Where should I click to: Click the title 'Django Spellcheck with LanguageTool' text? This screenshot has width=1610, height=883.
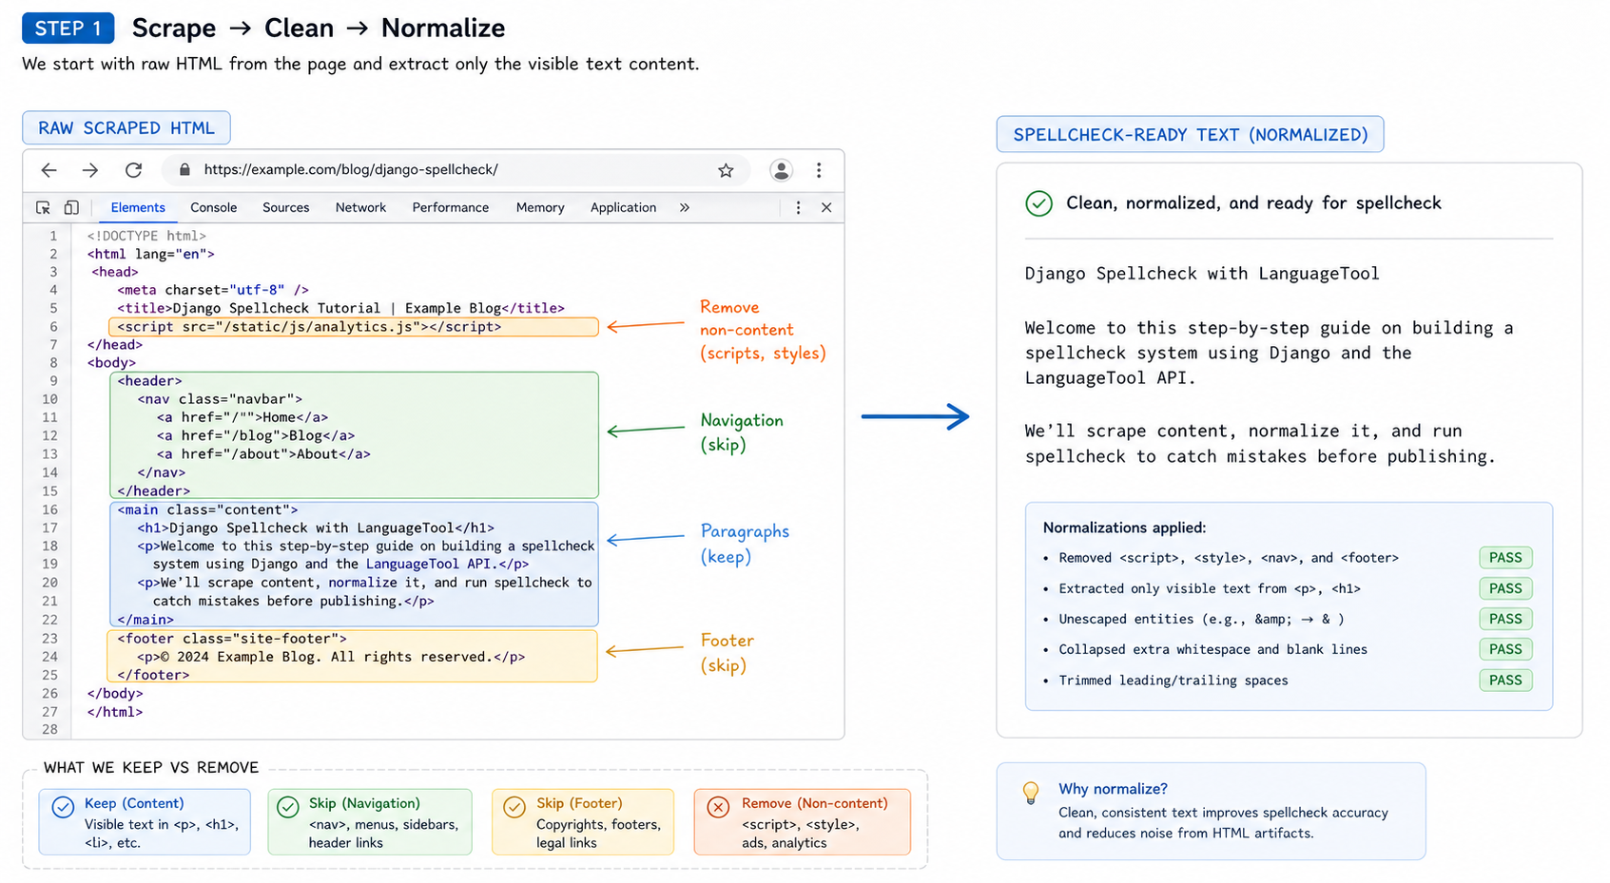click(x=1202, y=274)
